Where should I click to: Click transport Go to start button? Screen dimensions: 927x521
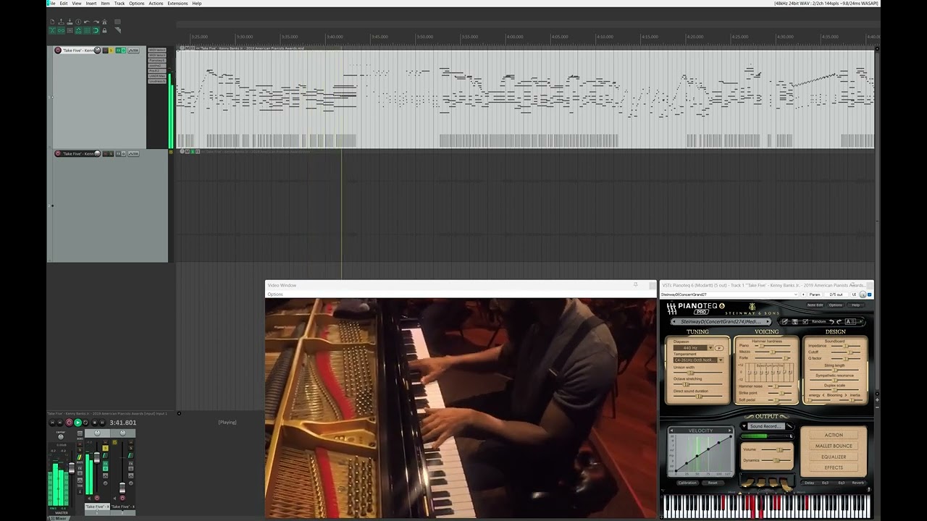[53, 423]
